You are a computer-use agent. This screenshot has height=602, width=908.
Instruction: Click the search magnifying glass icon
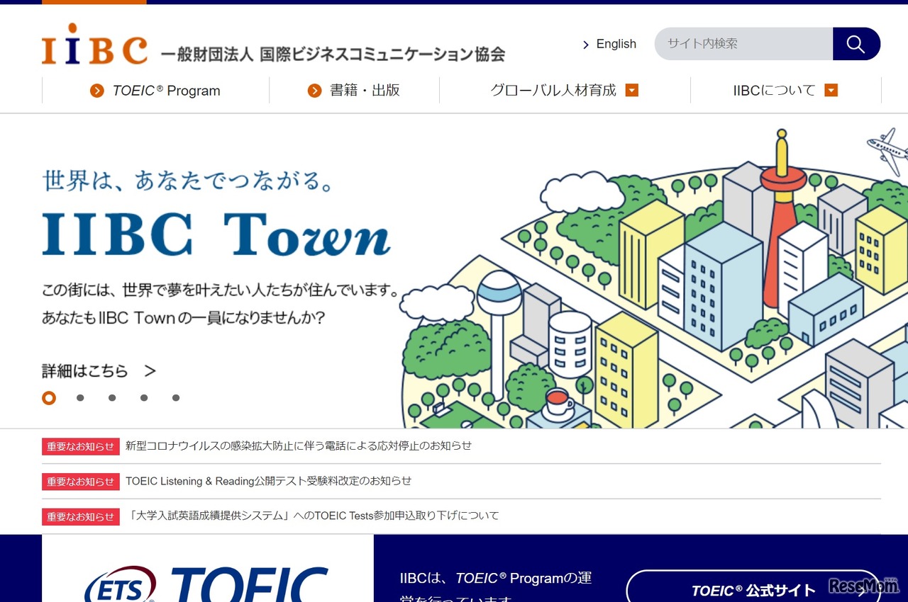[x=856, y=43]
